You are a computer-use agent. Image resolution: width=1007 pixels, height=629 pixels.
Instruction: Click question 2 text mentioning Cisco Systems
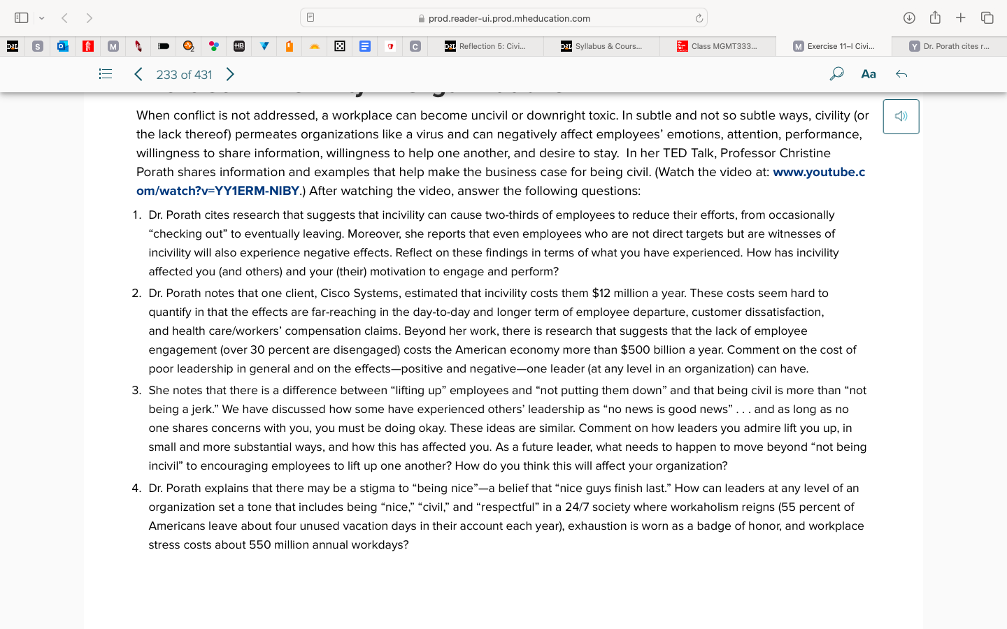click(x=502, y=331)
